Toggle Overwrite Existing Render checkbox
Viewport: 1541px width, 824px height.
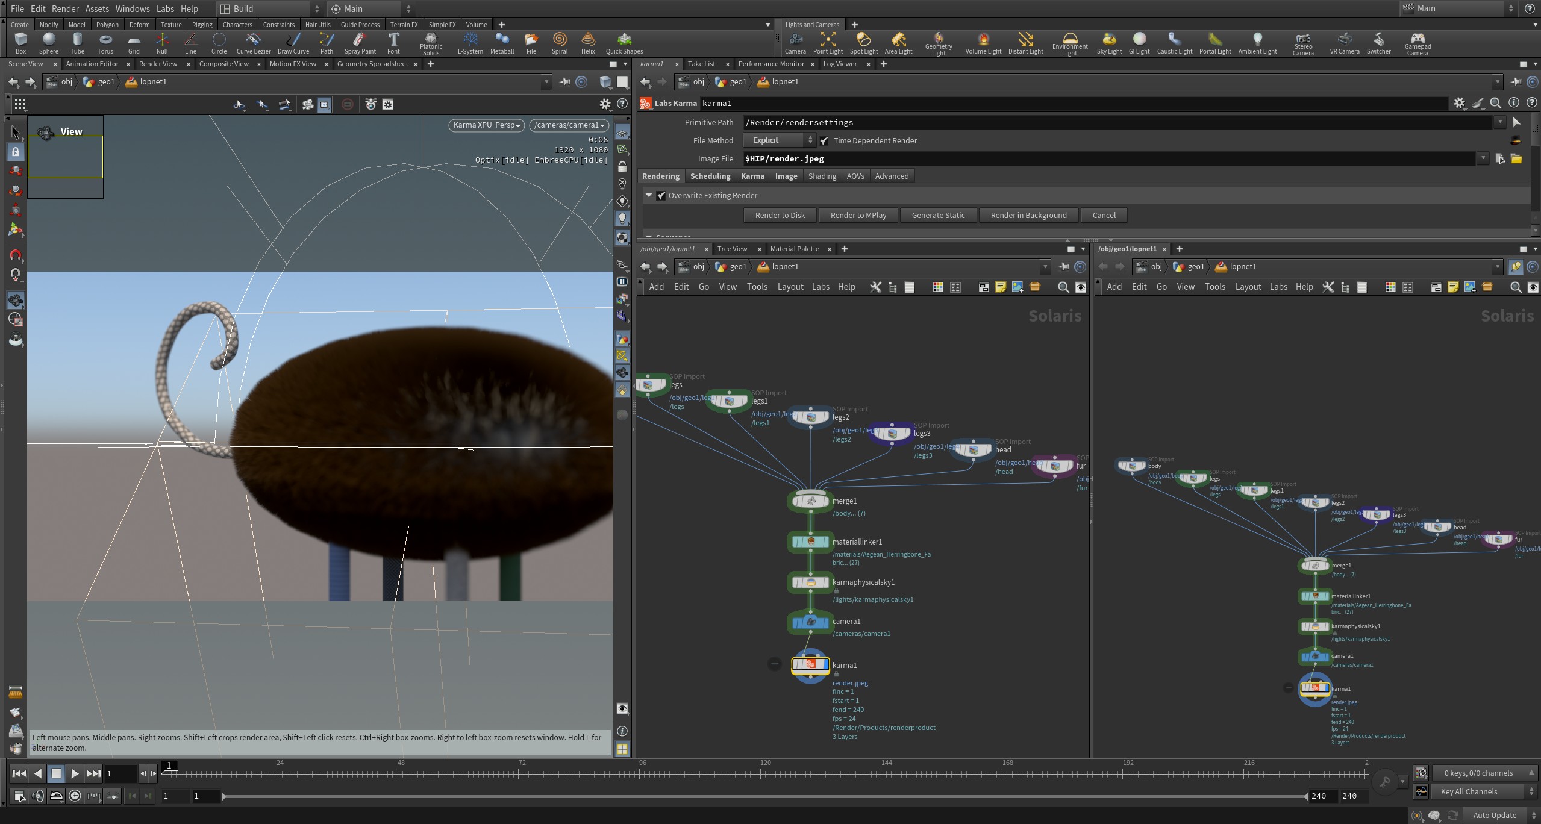661,196
